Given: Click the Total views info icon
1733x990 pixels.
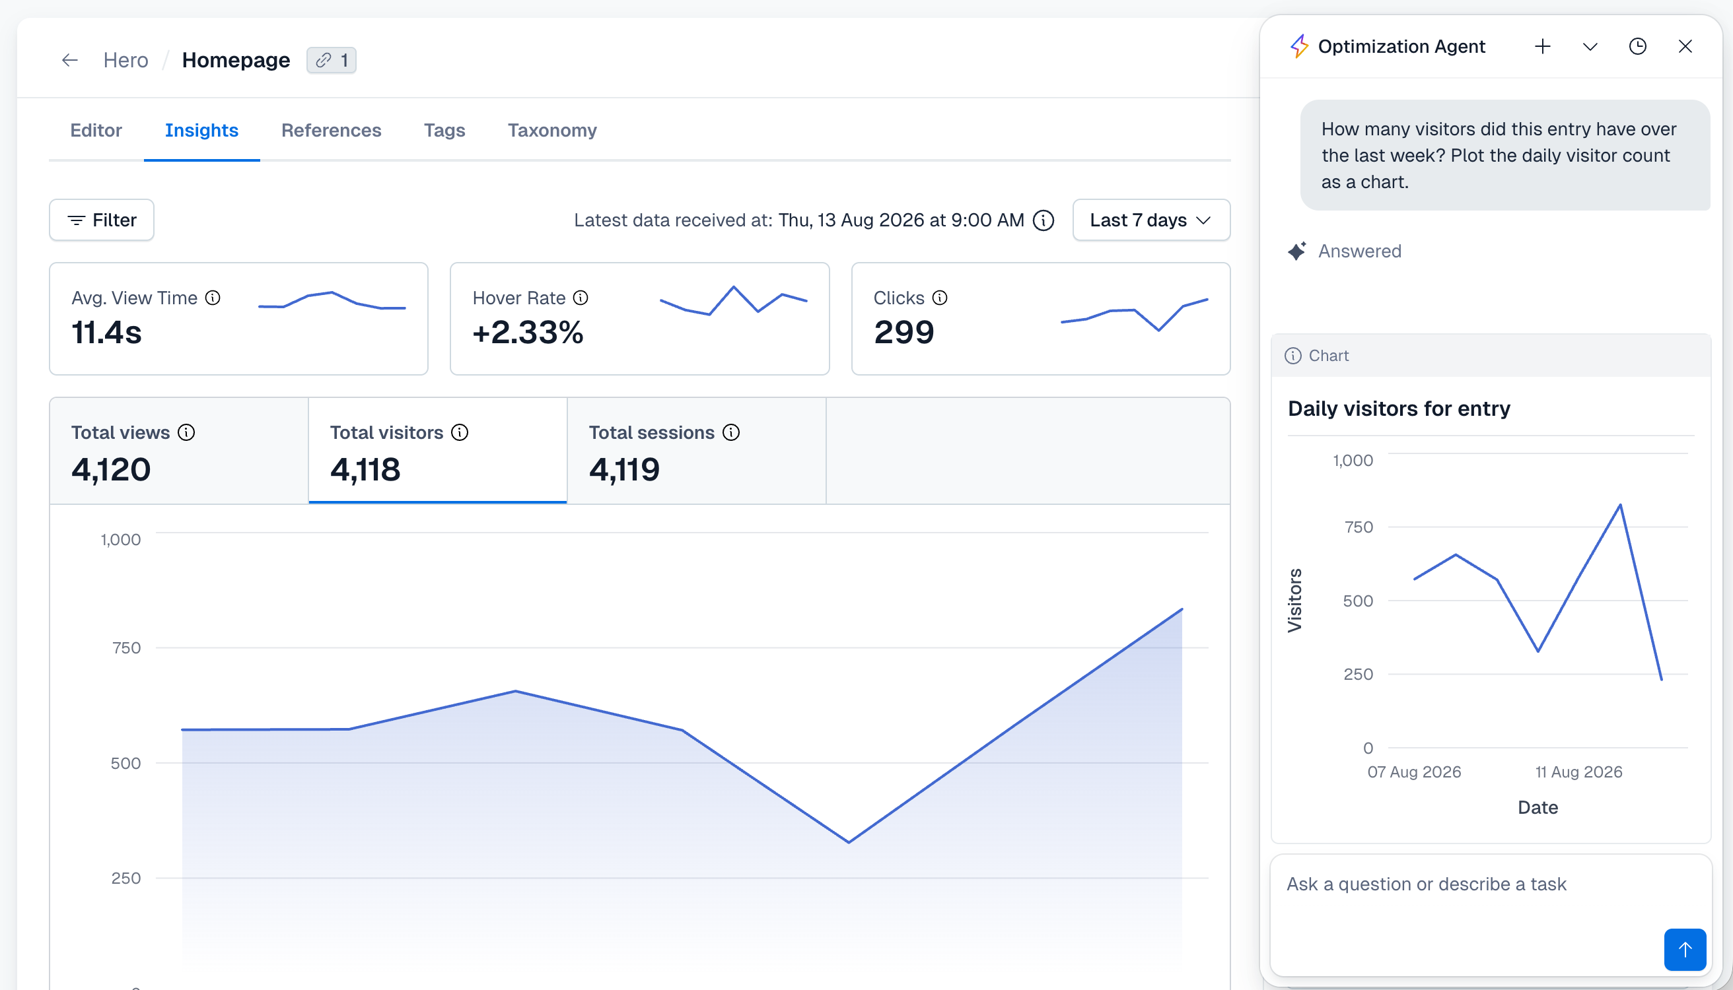Looking at the screenshot, I should [186, 432].
